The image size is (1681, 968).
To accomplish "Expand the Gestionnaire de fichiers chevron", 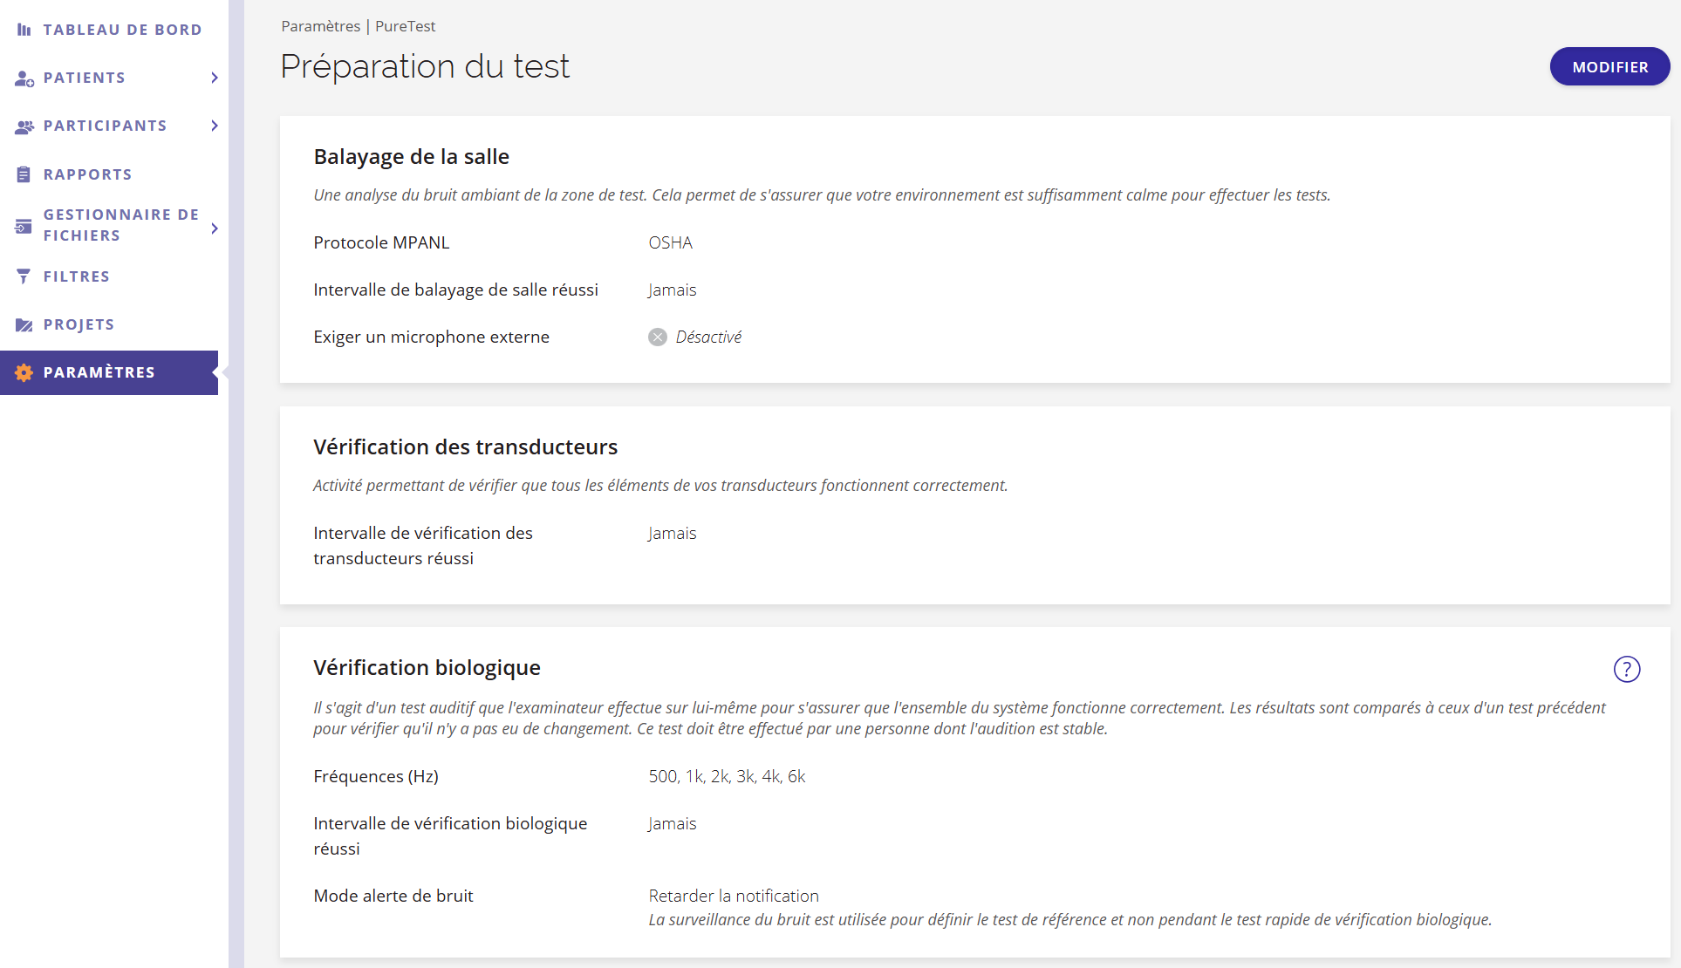I will click(215, 228).
